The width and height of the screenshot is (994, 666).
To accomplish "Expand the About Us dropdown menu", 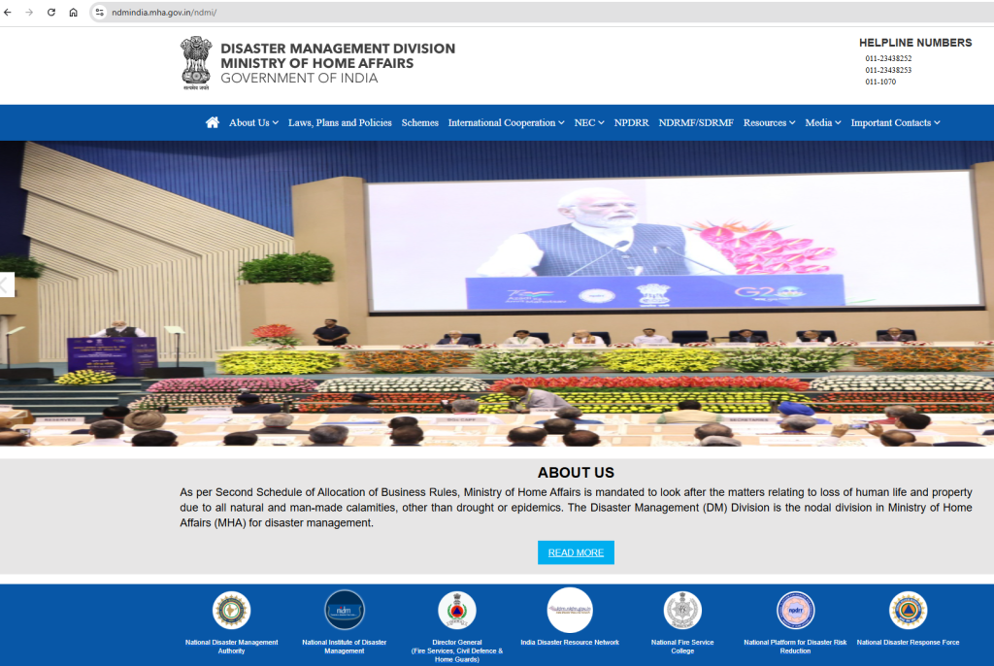I will pos(253,123).
